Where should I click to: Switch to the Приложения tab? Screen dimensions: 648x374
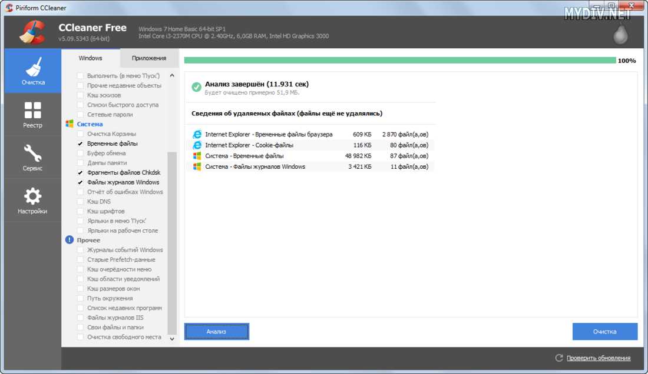tap(148, 58)
